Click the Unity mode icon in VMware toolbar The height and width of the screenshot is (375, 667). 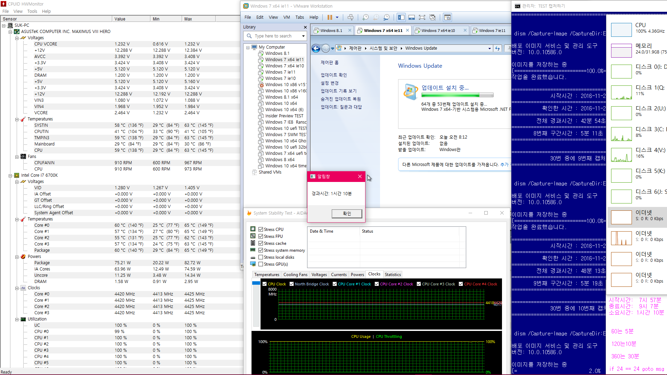point(433,17)
